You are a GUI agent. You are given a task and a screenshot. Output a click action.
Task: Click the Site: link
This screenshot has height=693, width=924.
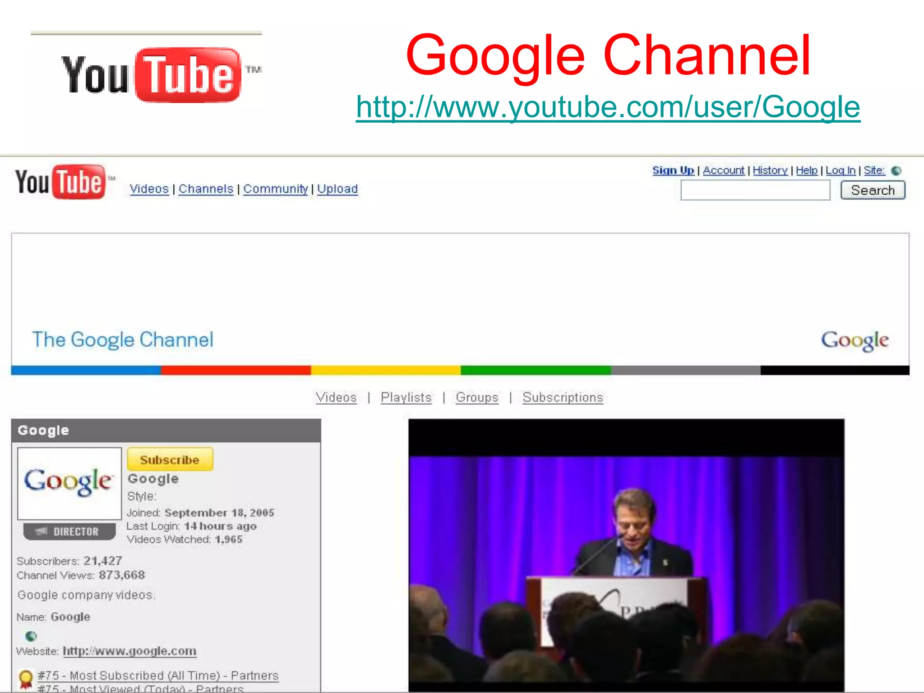pos(874,171)
